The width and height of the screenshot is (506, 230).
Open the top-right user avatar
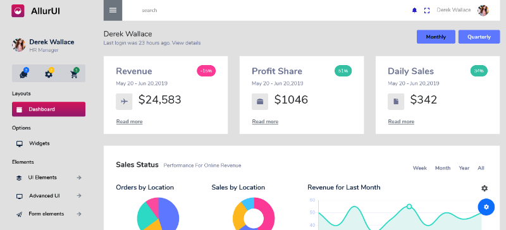point(483,10)
